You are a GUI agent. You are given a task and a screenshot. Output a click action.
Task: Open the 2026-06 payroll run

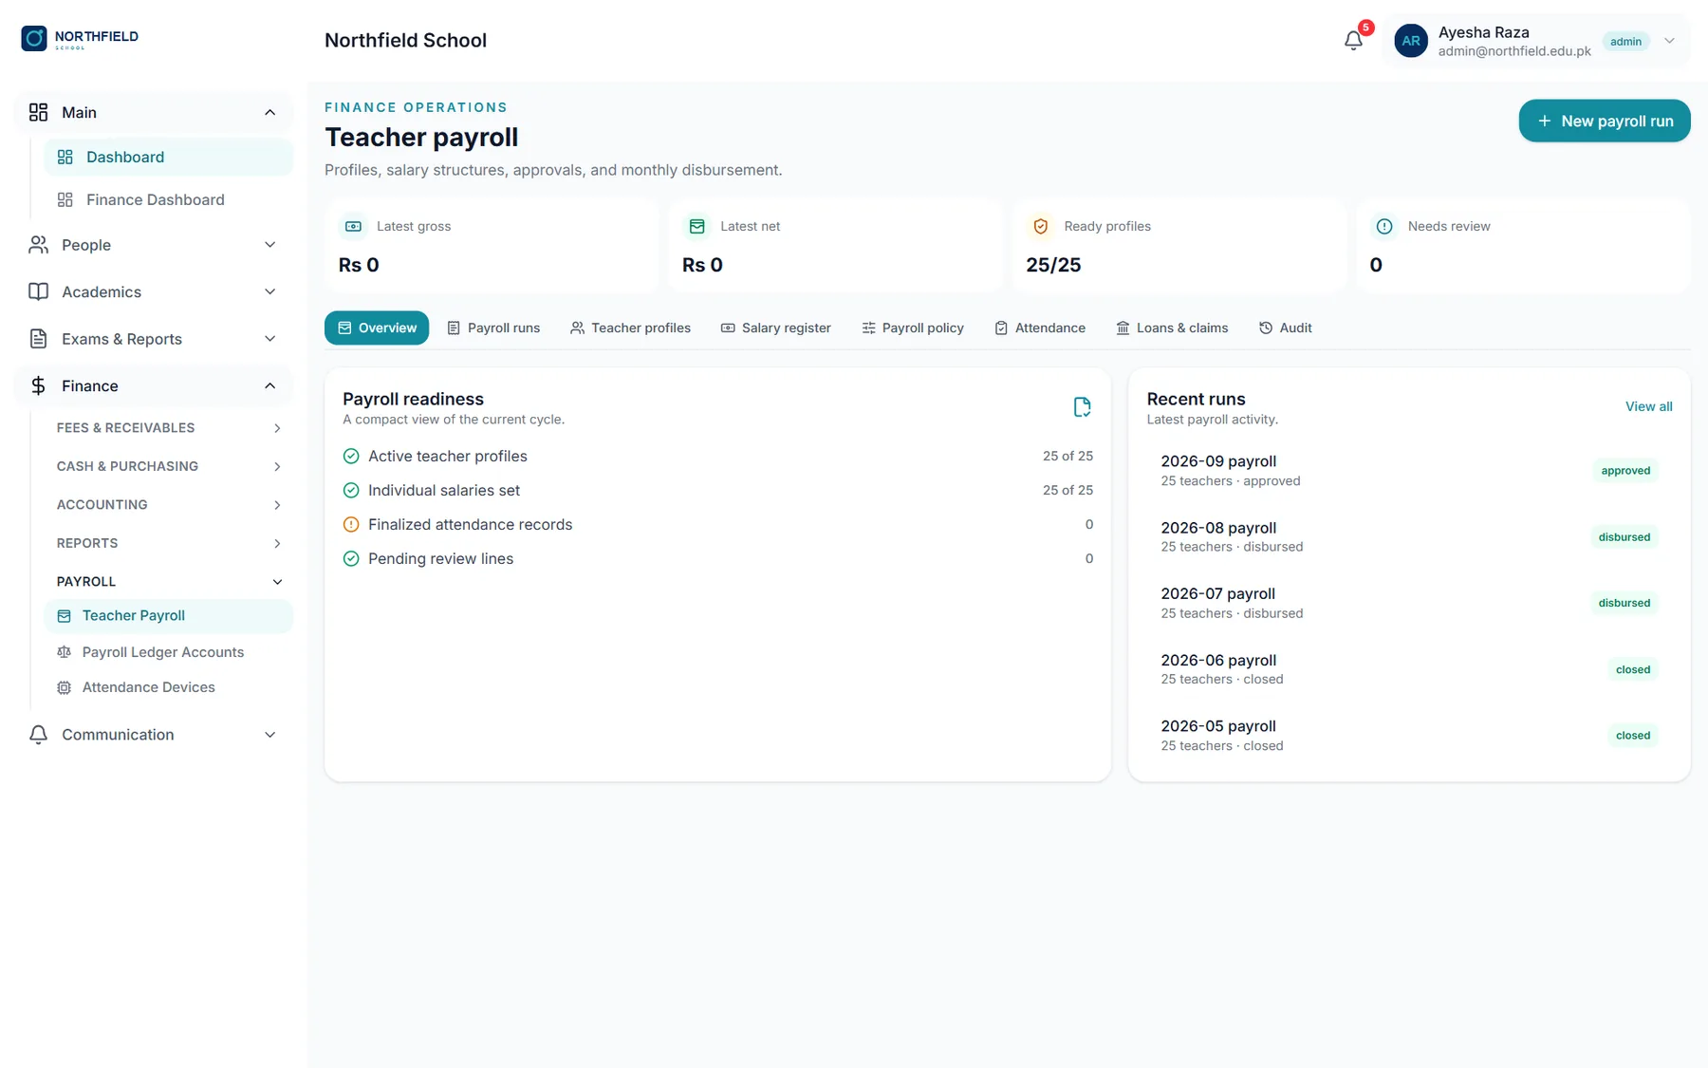point(1409,669)
